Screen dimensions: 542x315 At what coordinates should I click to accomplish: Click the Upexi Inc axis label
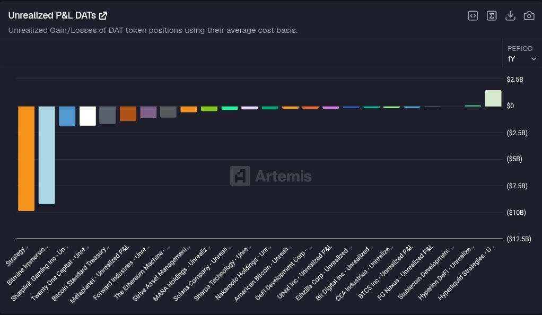[304, 272]
